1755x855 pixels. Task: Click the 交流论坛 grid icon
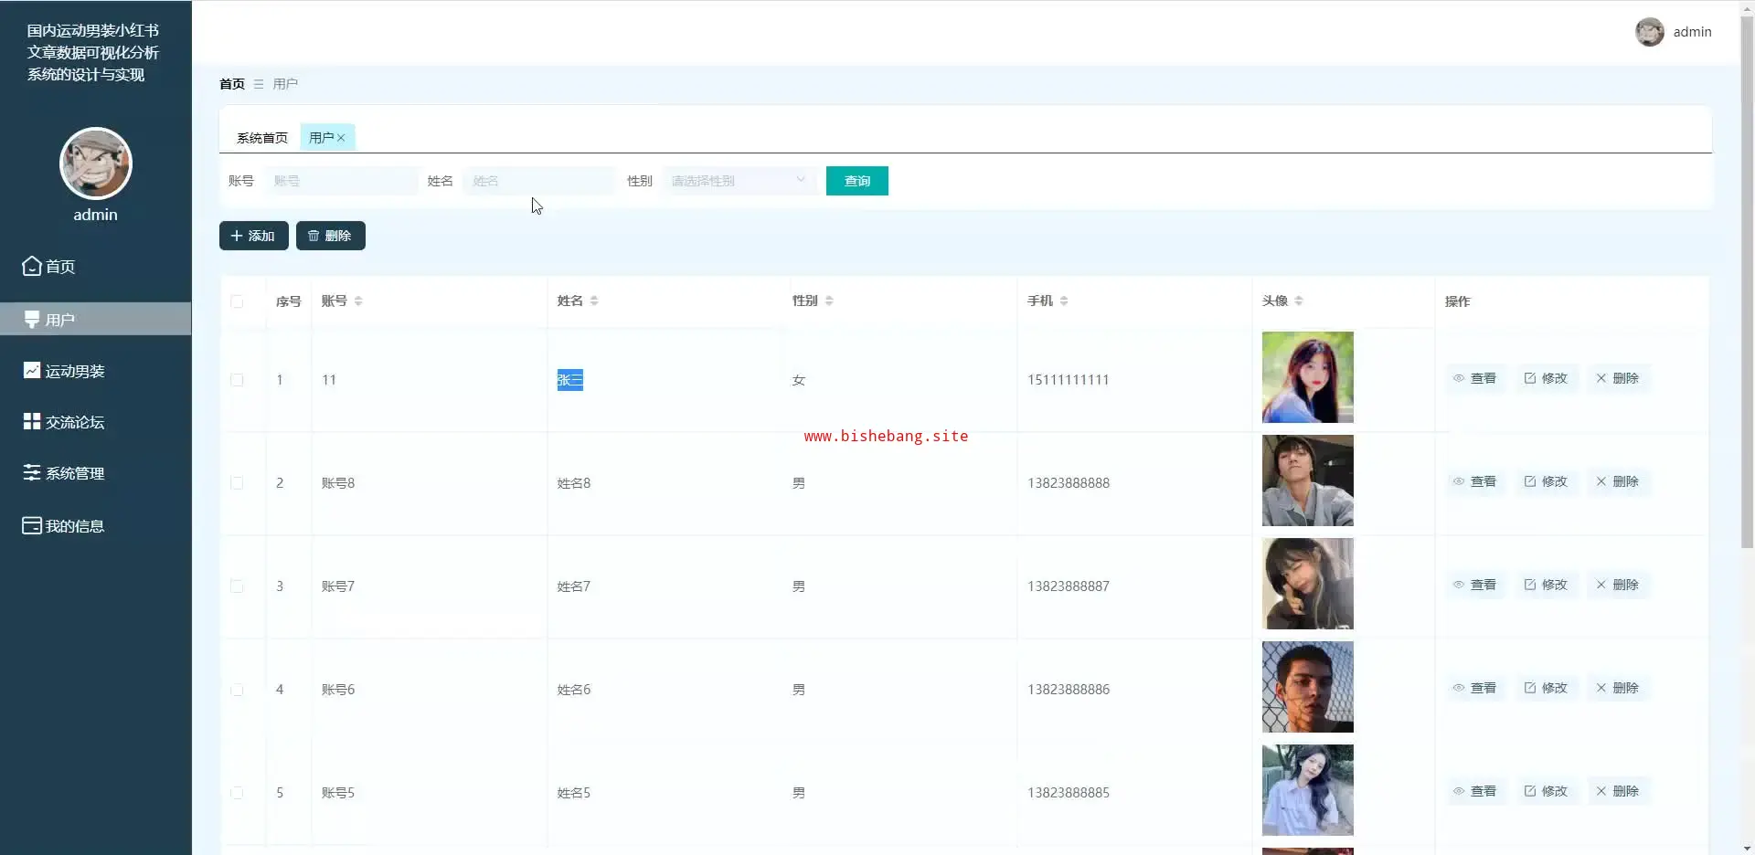click(32, 421)
